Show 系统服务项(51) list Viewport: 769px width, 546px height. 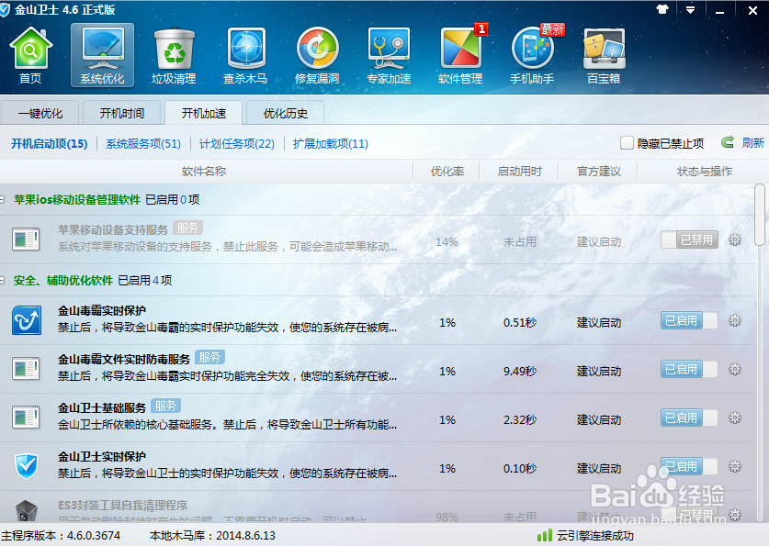pos(143,143)
